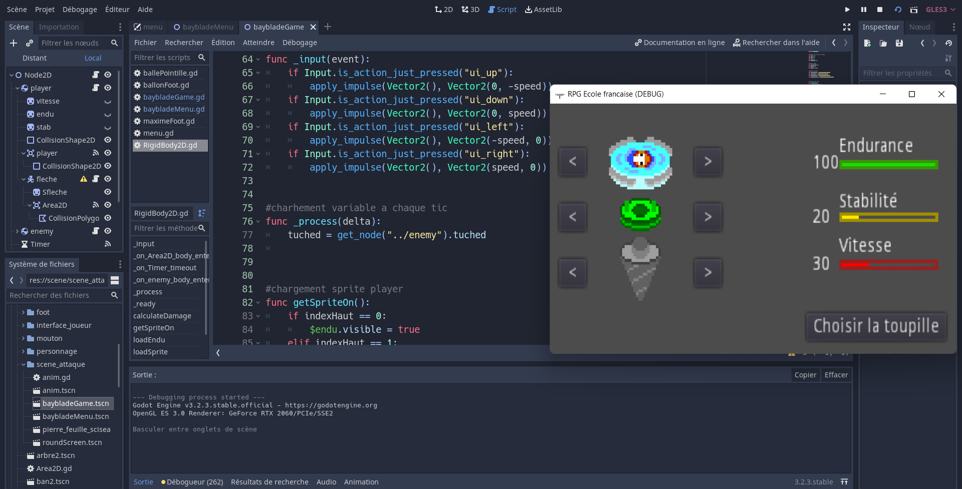Open the Débogage top menu
Viewport: 962px width, 489px height.
click(x=80, y=10)
